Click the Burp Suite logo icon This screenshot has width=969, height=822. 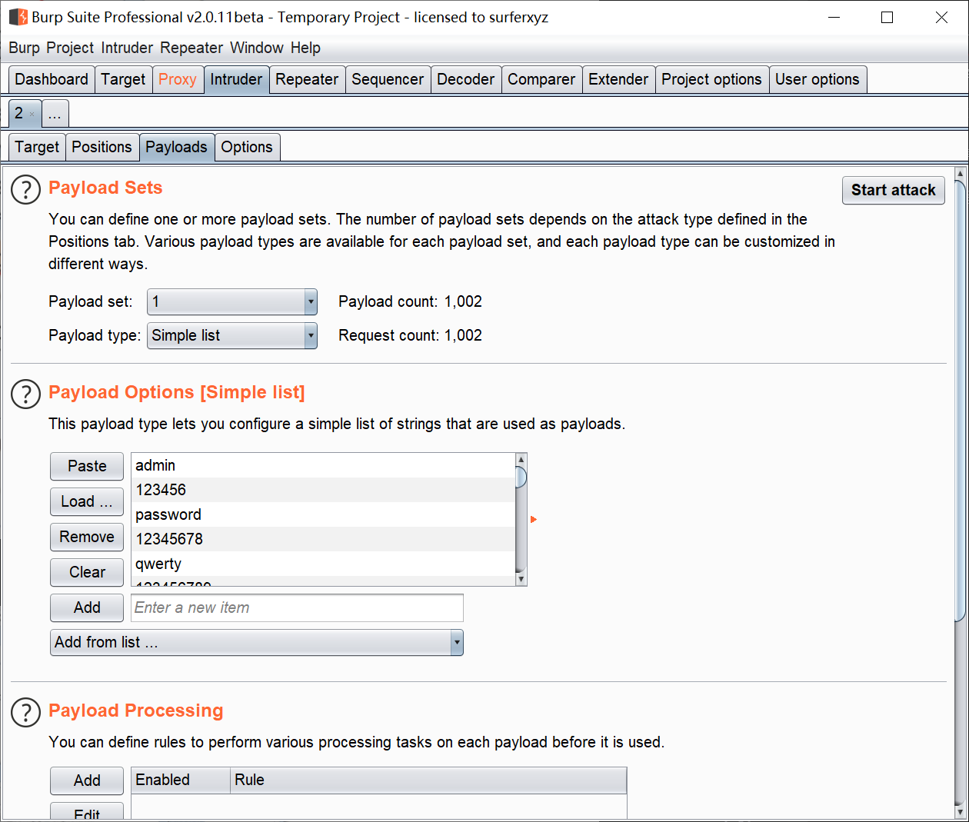18,17
